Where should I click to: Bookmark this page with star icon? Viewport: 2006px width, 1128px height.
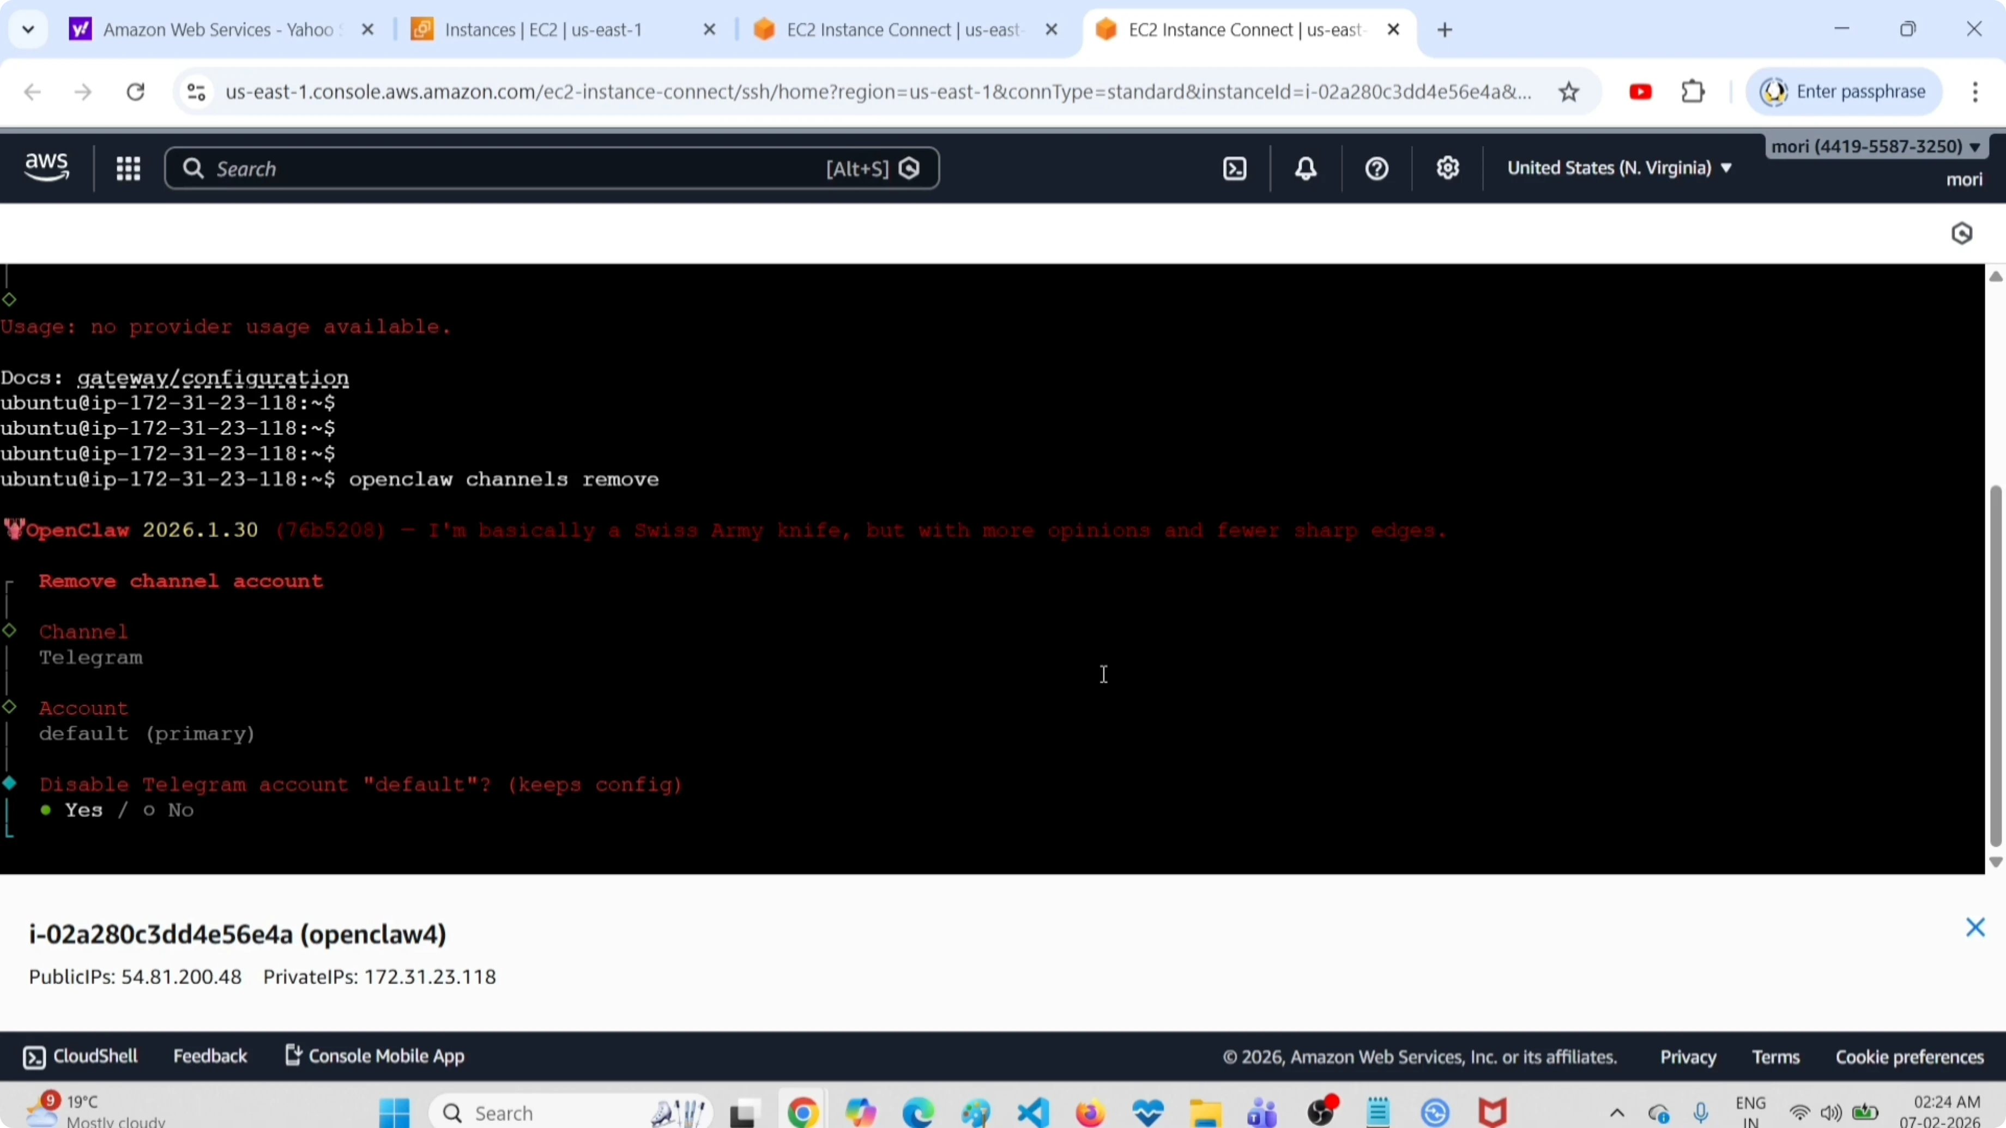pos(1569,93)
